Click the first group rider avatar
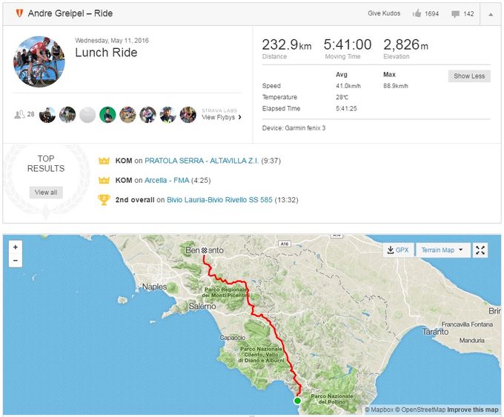This screenshot has height=417, width=504. (47, 115)
